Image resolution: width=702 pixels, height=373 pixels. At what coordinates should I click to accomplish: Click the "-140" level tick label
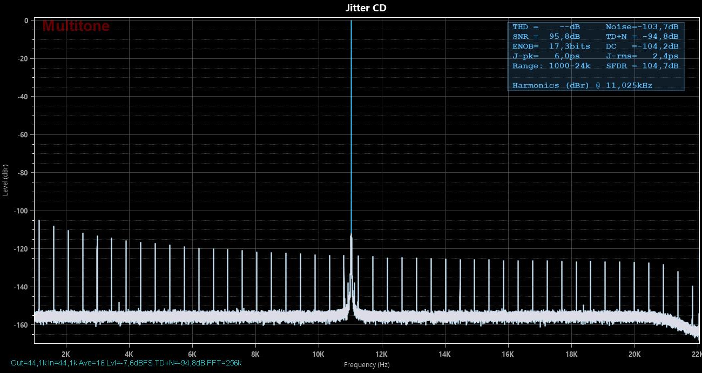tap(22, 287)
